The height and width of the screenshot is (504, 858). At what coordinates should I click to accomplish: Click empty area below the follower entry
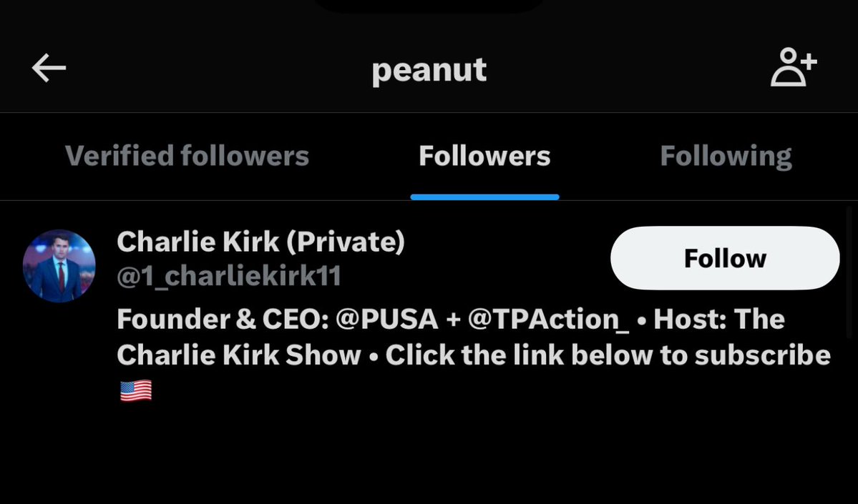(x=429, y=458)
